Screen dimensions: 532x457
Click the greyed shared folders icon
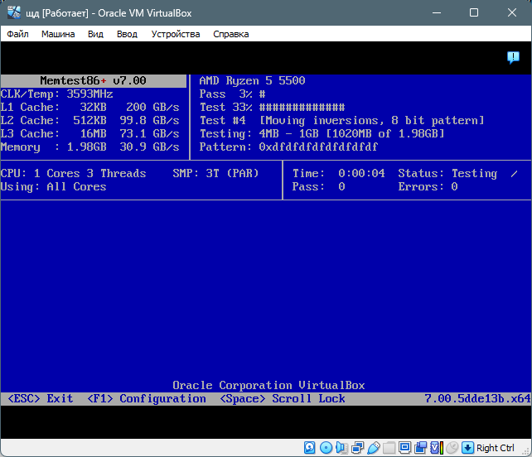389,448
